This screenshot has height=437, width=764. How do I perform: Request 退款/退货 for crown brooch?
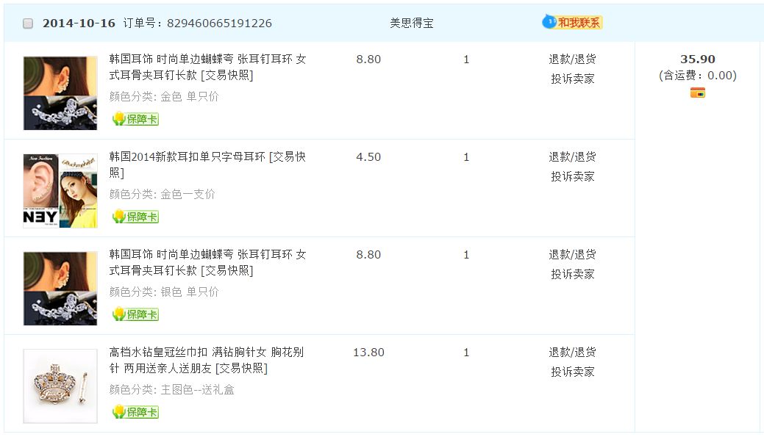pos(572,353)
